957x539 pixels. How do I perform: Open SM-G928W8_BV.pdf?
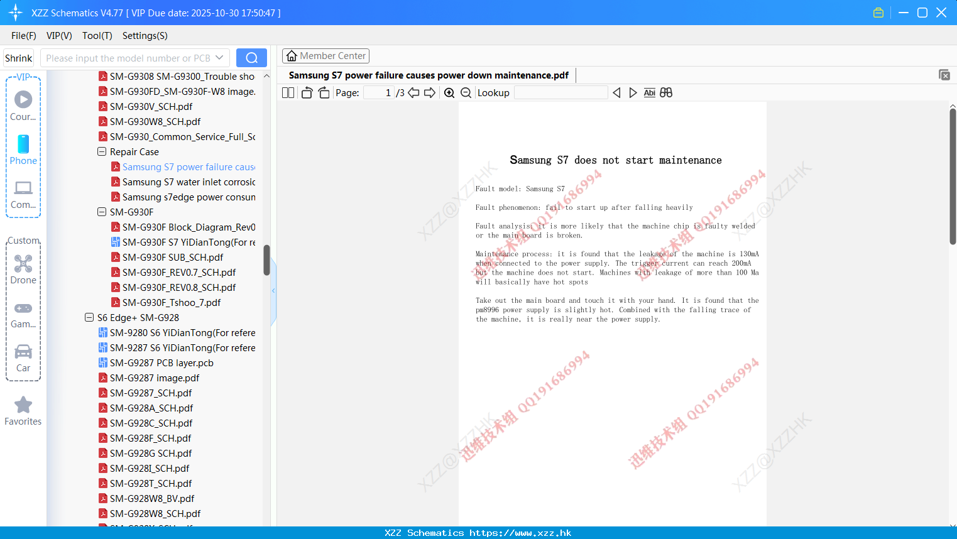click(146, 498)
